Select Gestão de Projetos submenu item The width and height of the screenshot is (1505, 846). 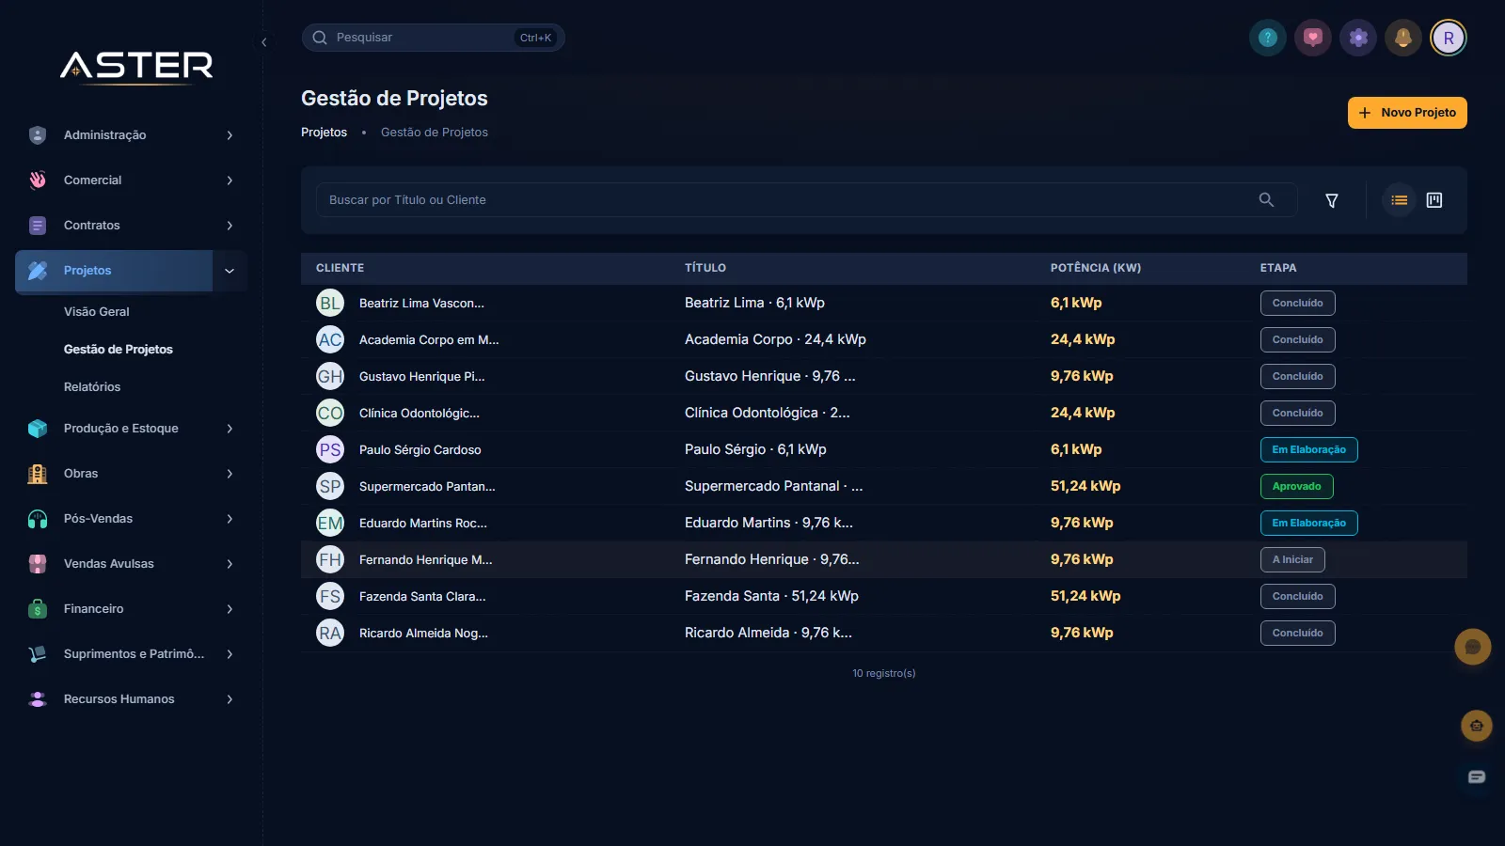[x=119, y=350]
